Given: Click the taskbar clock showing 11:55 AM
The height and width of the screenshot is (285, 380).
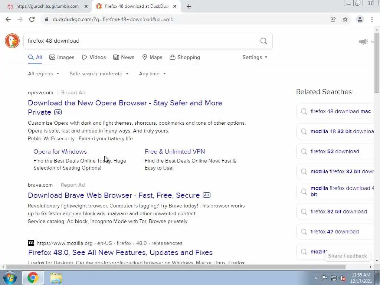Looking at the screenshot, I should pyautogui.click(x=361, y=278).
